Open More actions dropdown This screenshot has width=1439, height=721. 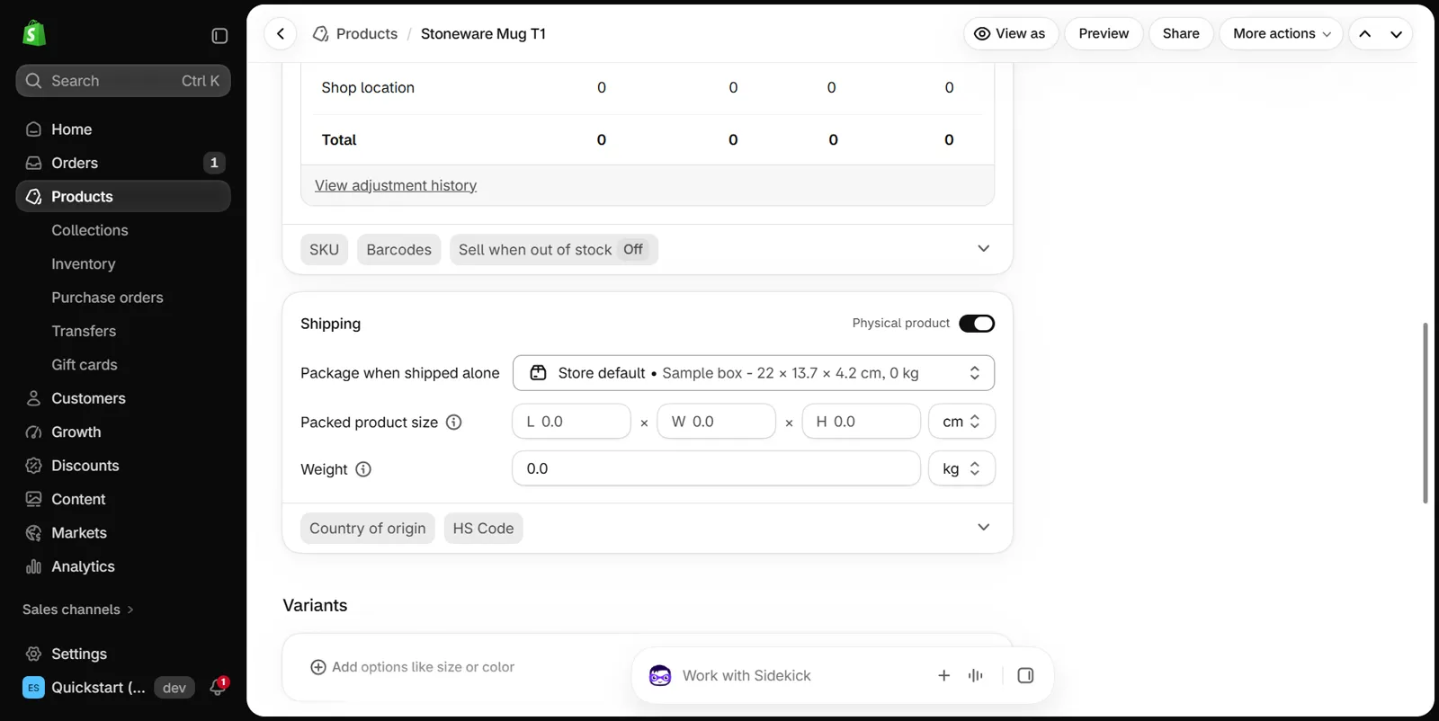1281,34
